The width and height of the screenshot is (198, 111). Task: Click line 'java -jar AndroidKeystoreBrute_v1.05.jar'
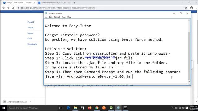[x=89, y=76]
